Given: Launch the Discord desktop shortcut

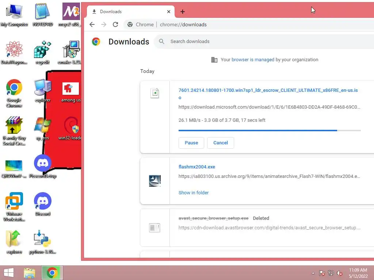Looking at the screenshot, I should 42,204.
